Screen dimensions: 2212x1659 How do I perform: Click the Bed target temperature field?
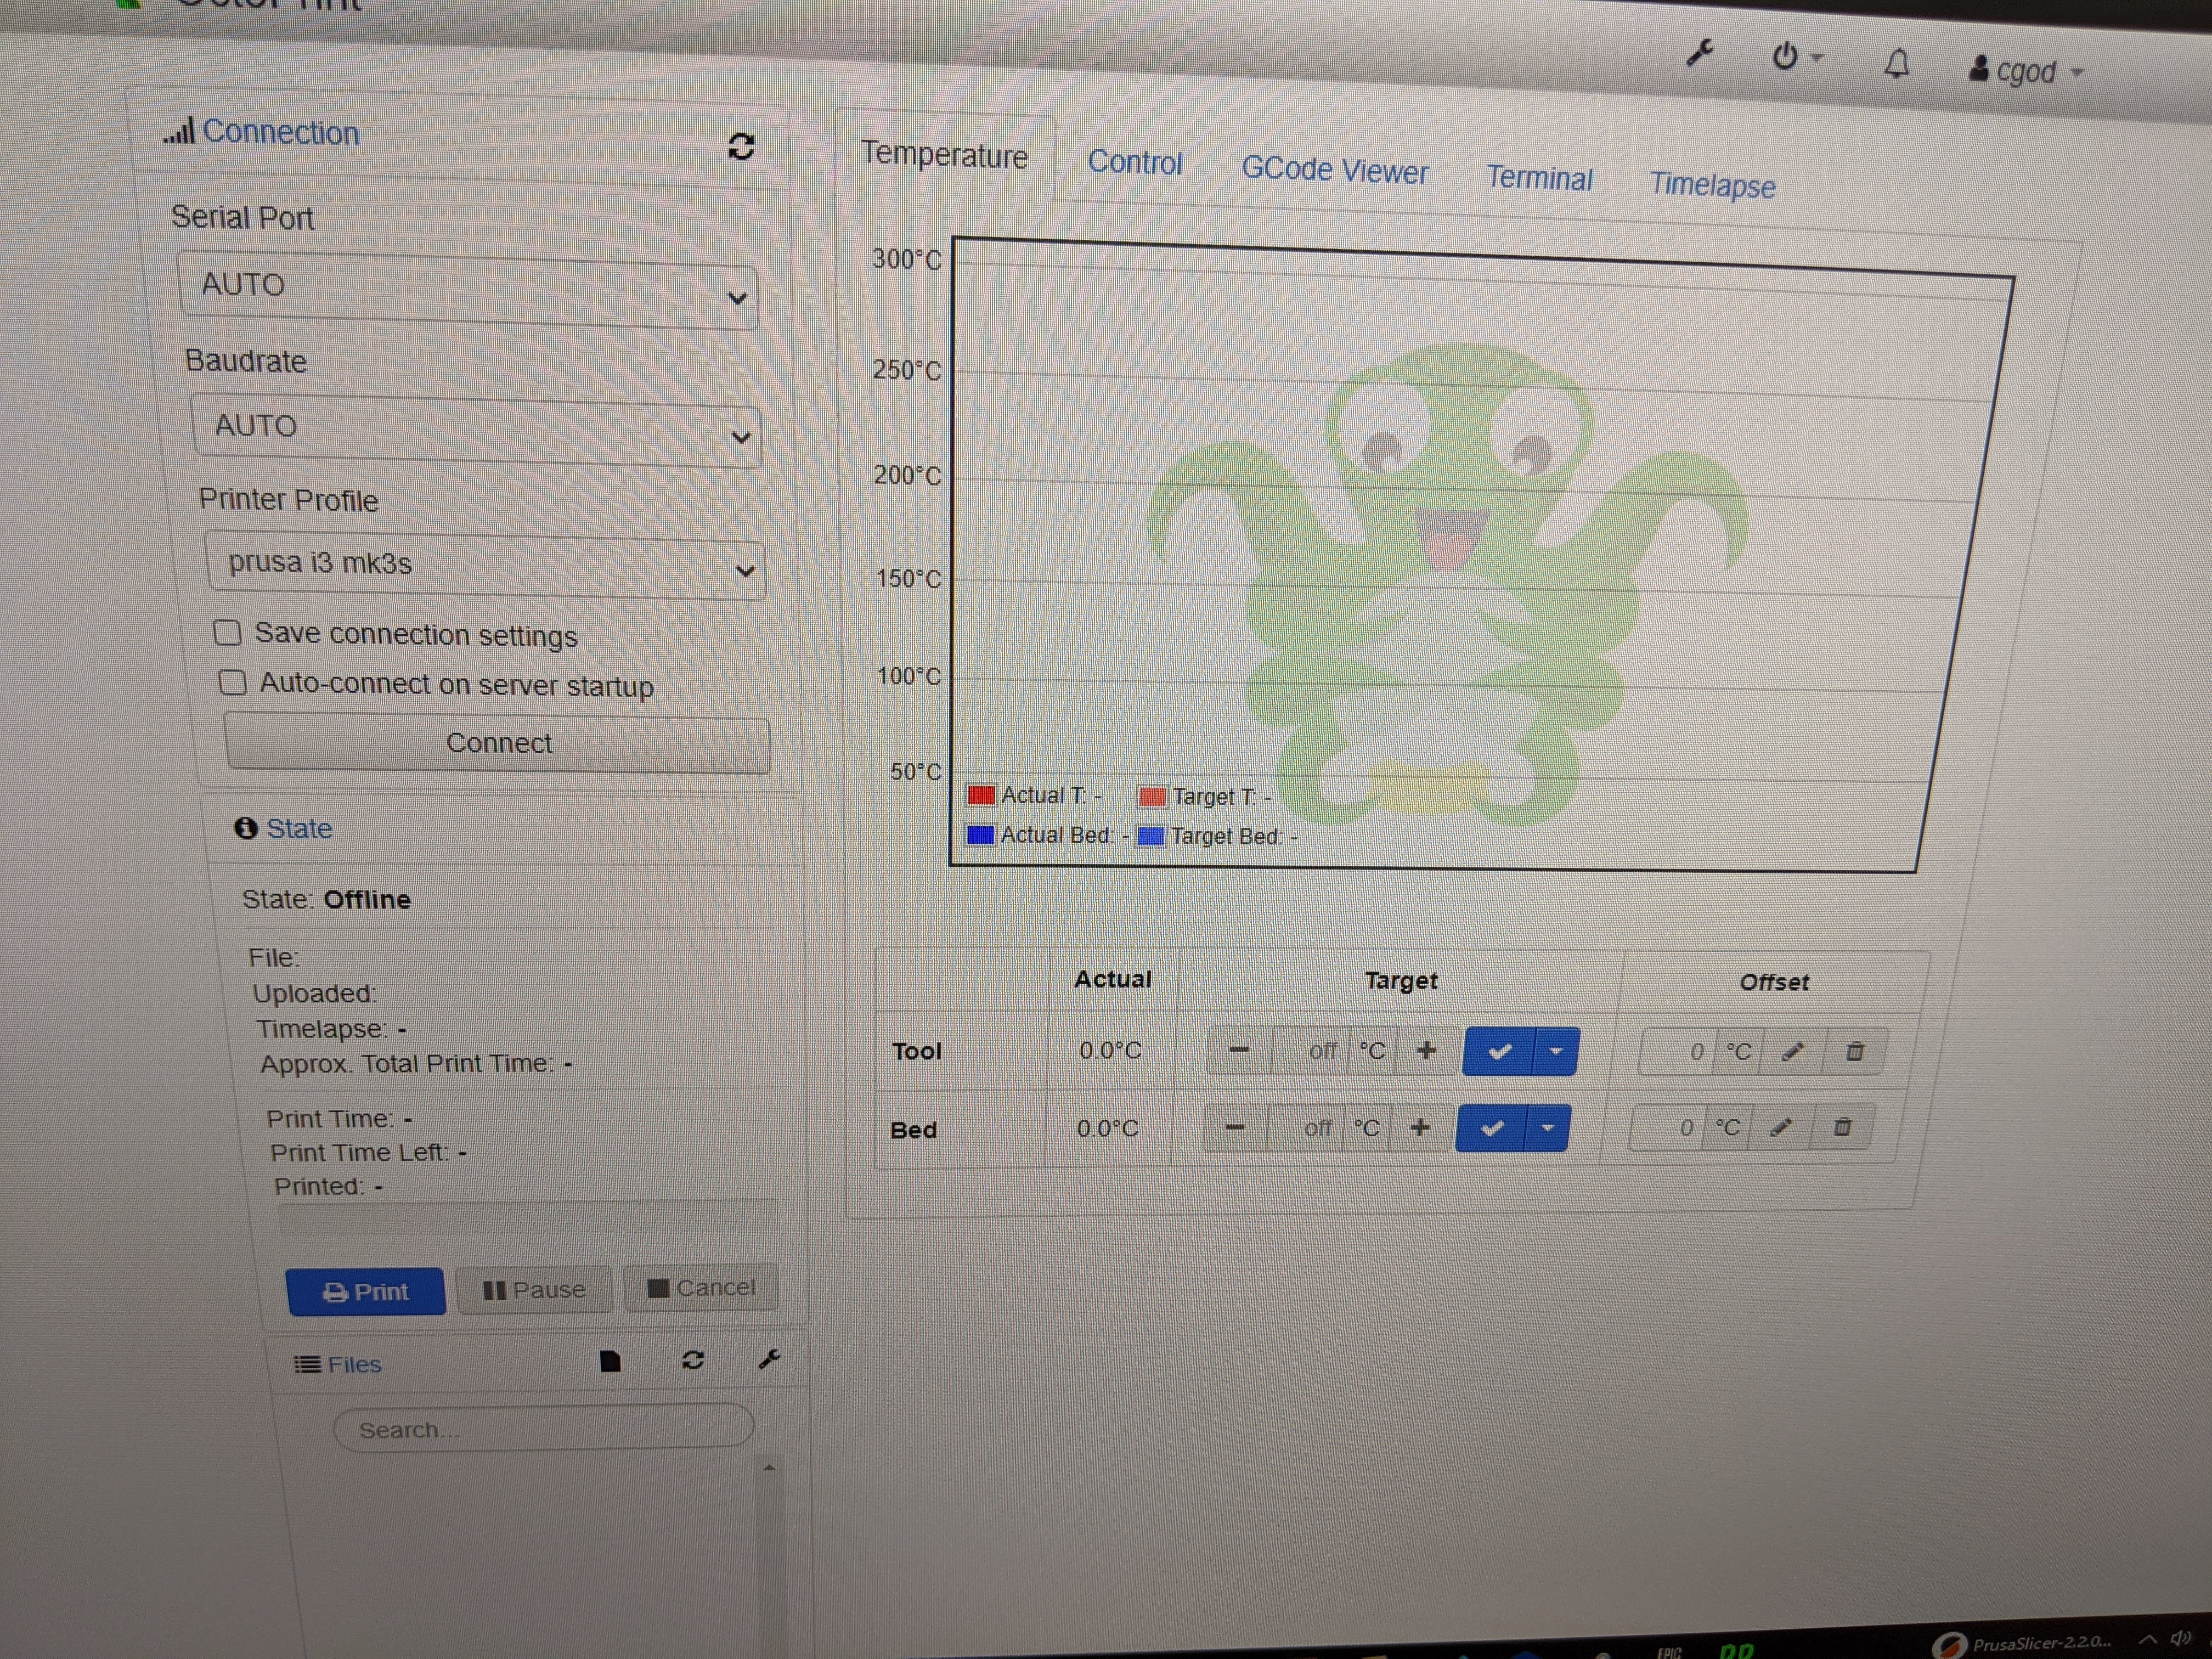[x=1305, y=1128]
